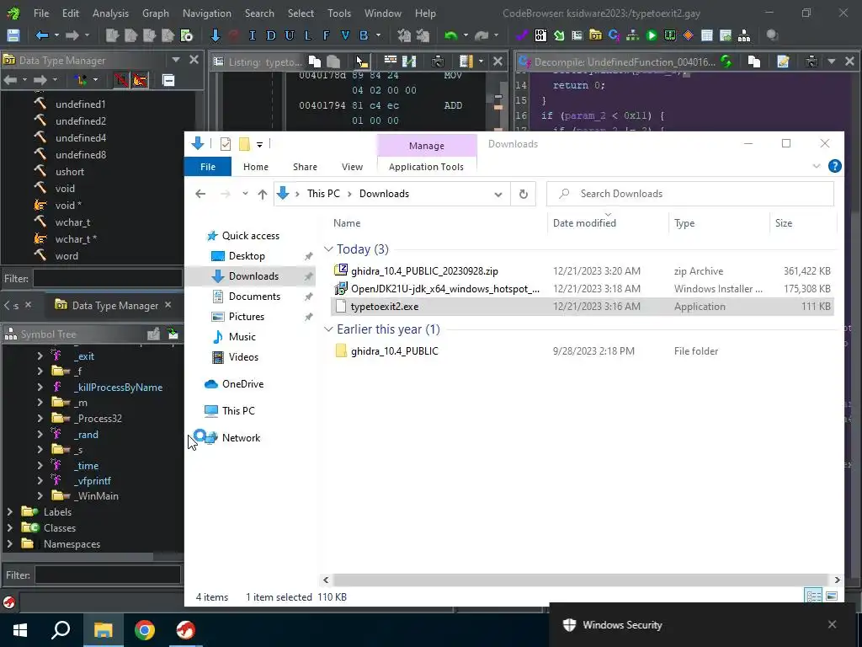862x647 pixels.
Task: Select the Data Type Manager bottom tab
Action: (x=114, y=305)
